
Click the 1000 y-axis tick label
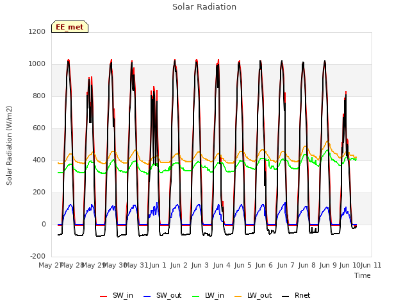[x=37, y=64]
